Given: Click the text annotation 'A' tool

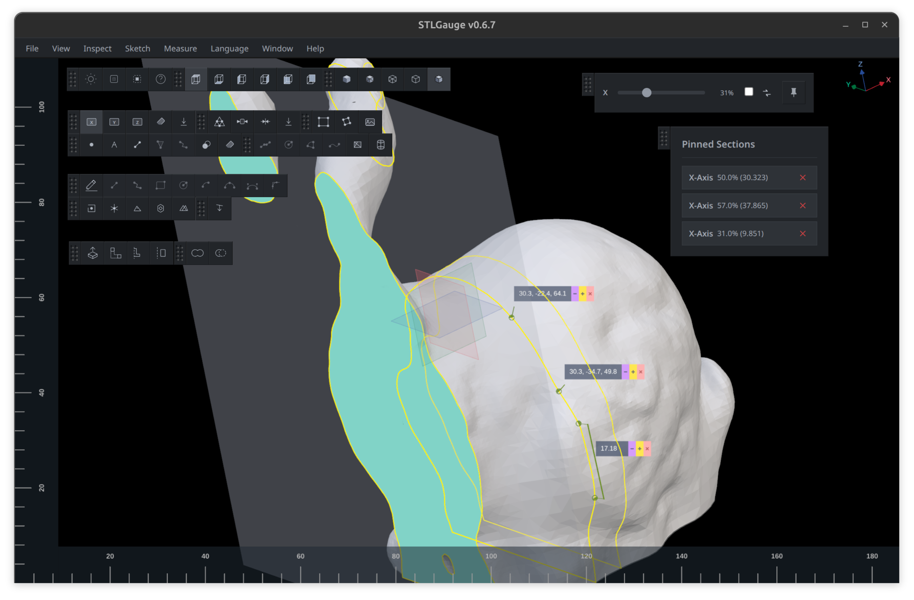Looking at the screenshot, I should coord(114,145).
